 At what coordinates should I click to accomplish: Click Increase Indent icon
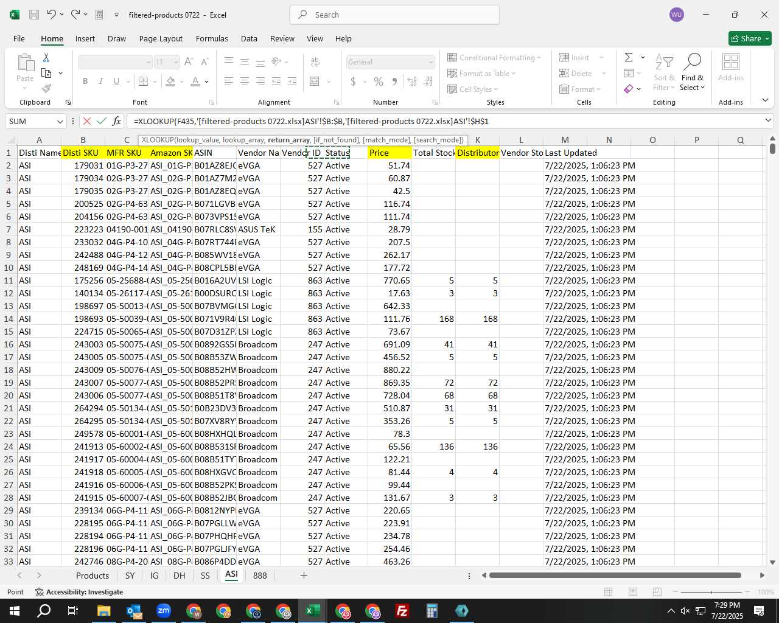pyautogui.click(x=292, y=81)
